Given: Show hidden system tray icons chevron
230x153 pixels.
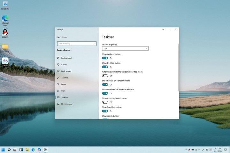Looking at the screenshot, I should click(186, 149).
